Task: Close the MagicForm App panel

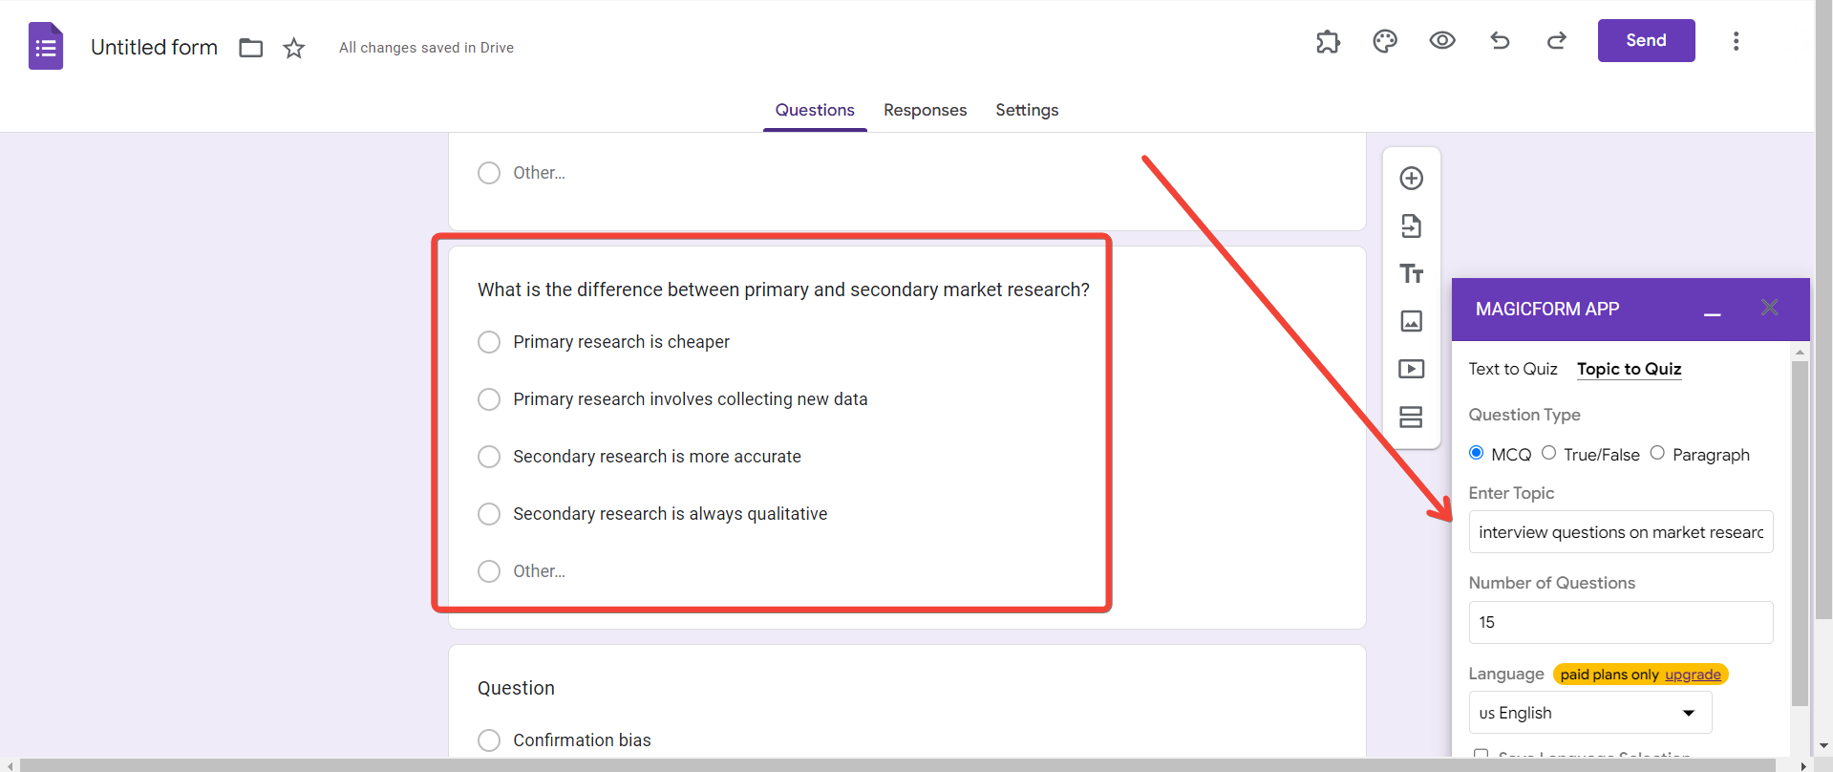Action: [x=1770, y=308]
